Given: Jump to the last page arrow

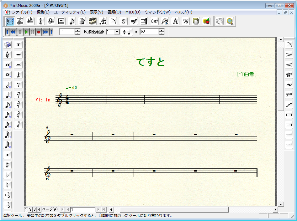Looking at the screenshot, I should (103, 209).
